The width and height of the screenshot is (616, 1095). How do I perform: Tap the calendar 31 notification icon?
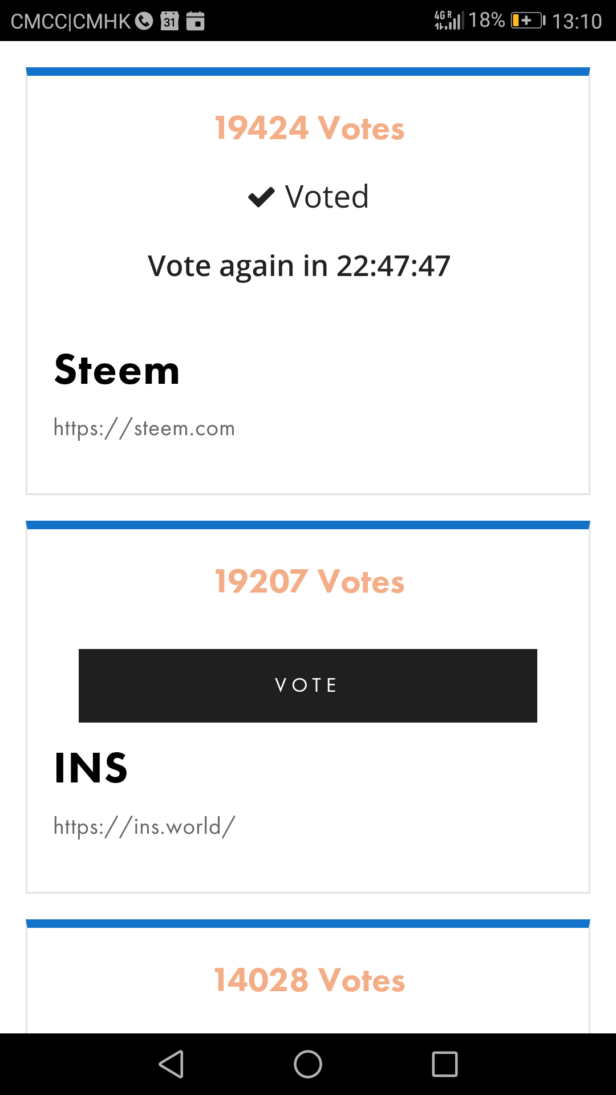[x=169, y=21]
